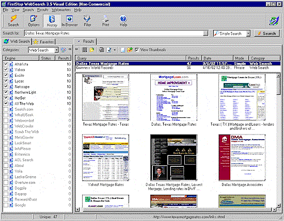284x221 pixels.
Task: Open the Simple Search mode dropdown
Action: pyautogui.click(x=248, y=33)
